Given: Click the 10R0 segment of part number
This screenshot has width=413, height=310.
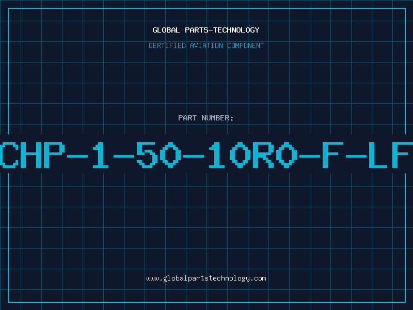Looking at the screenshot, I should pos(253,155).
